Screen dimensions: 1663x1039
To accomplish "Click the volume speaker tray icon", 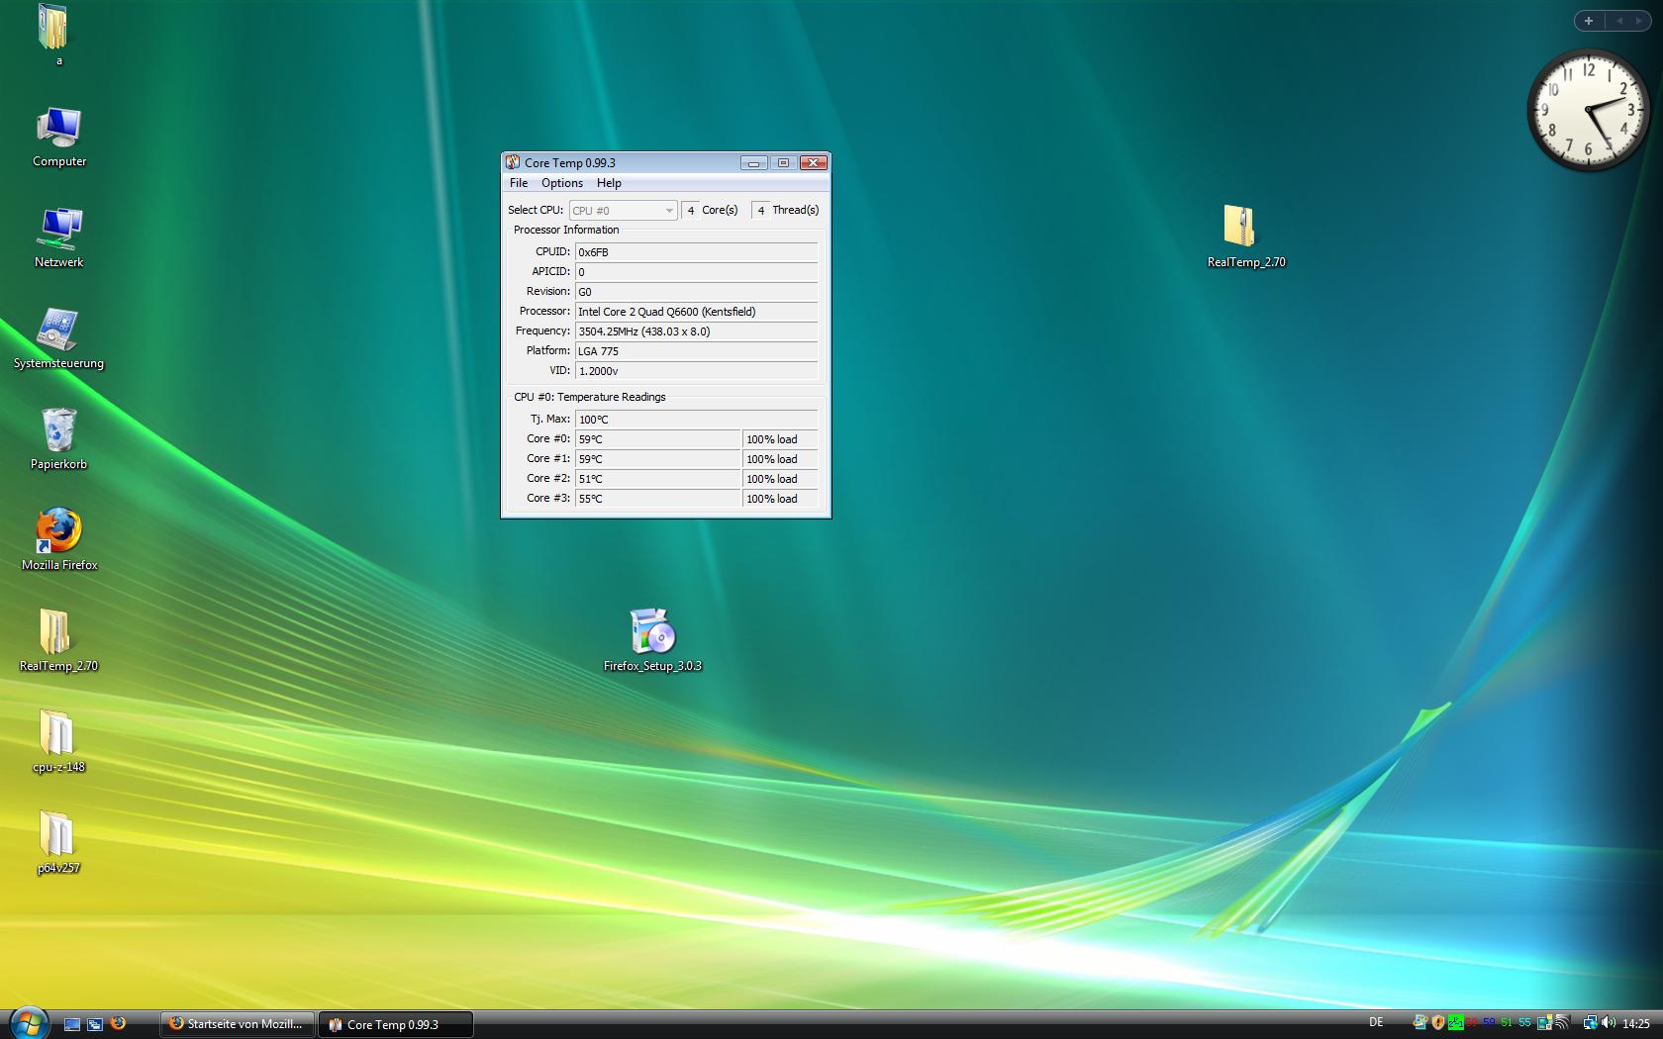I will (x=1608, y=1023).
